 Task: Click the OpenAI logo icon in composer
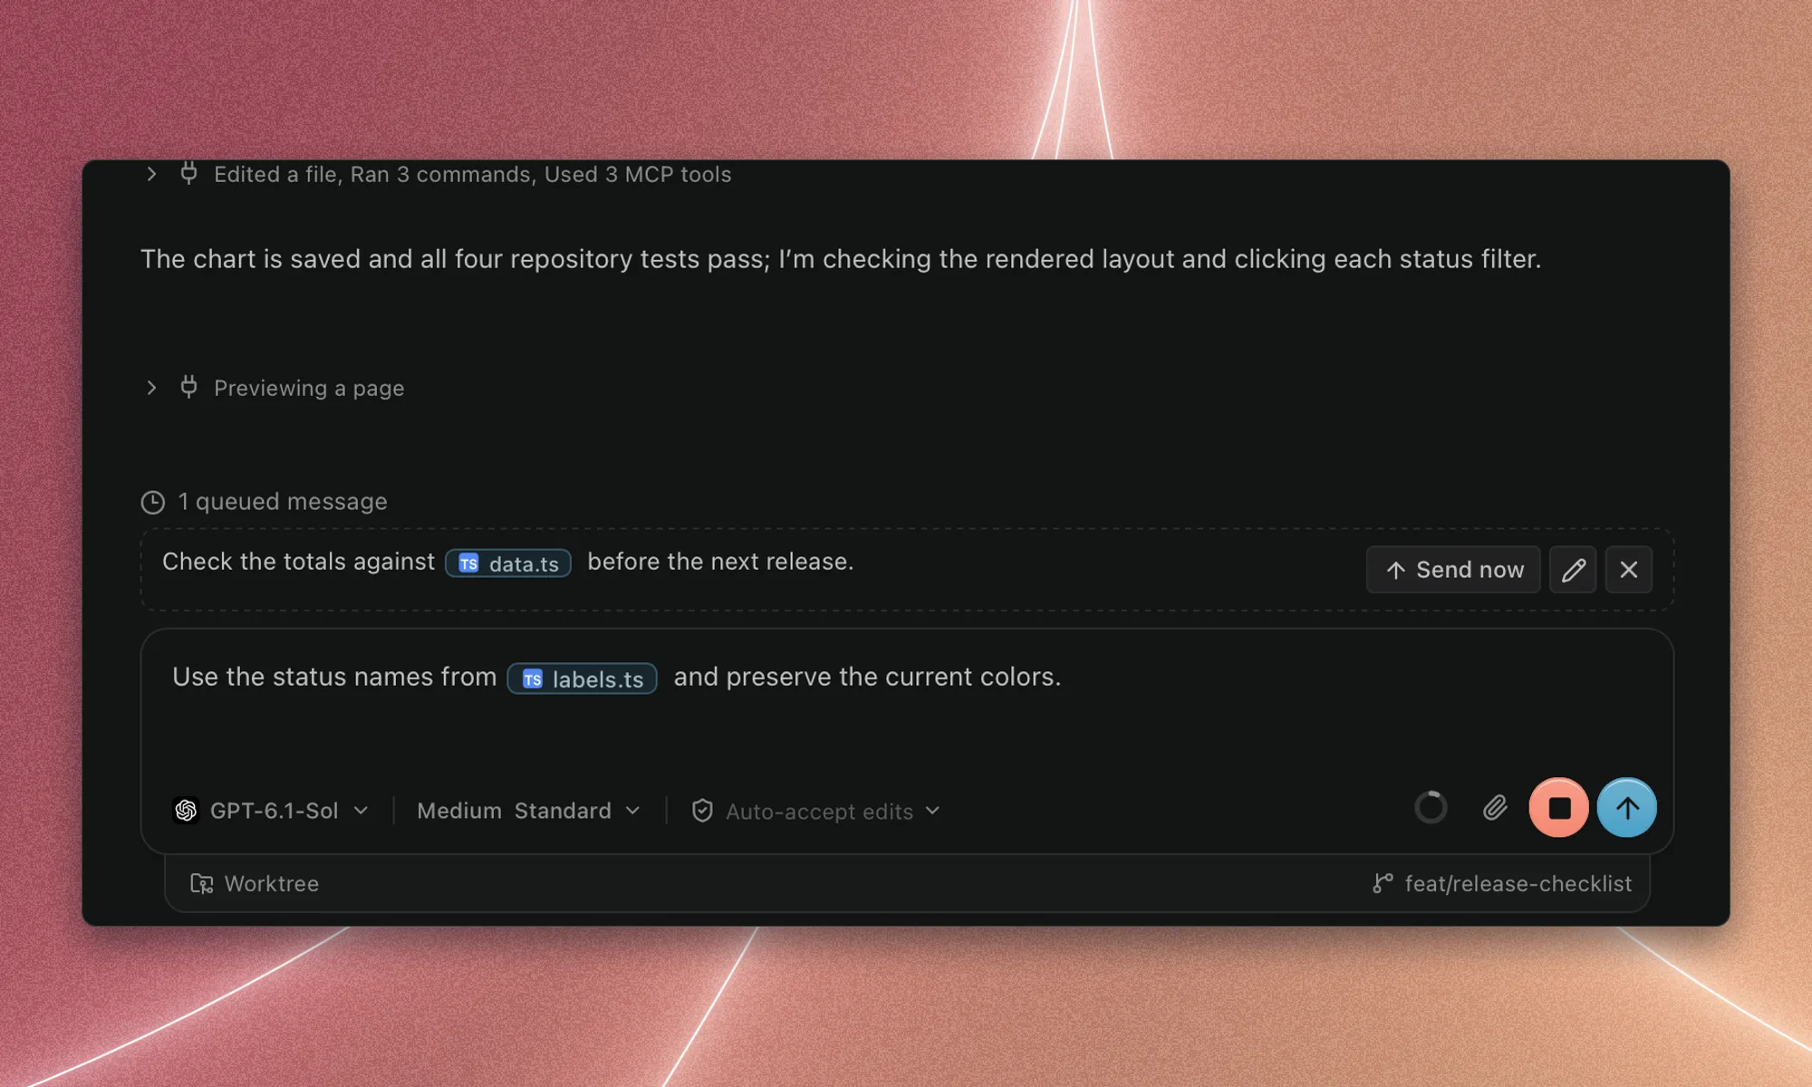coord(186,810)
